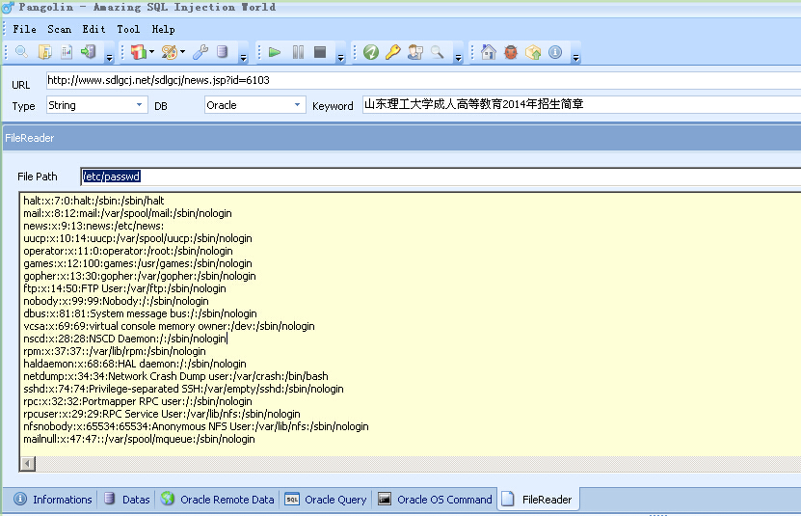Screen dimensions: 801x516
Task: Click the output line starting with halt:x:7:0
Action: 93,201
